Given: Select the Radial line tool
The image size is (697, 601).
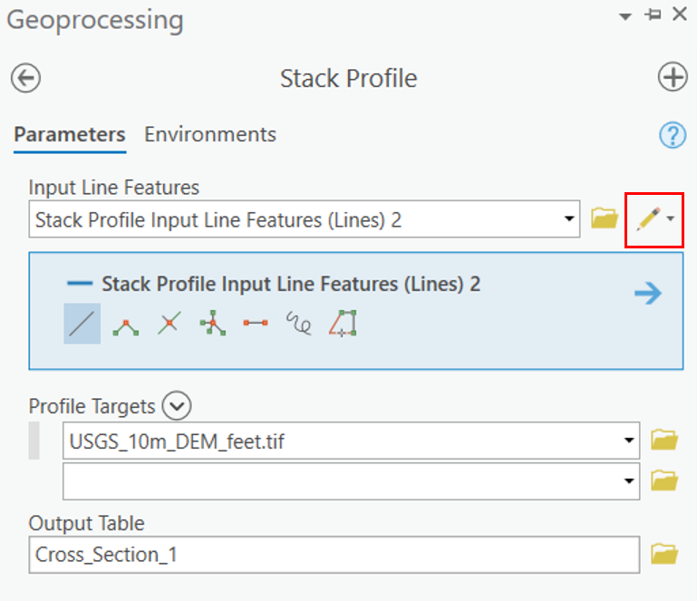Looking at the screenshot, I should (x=212, y=324).
